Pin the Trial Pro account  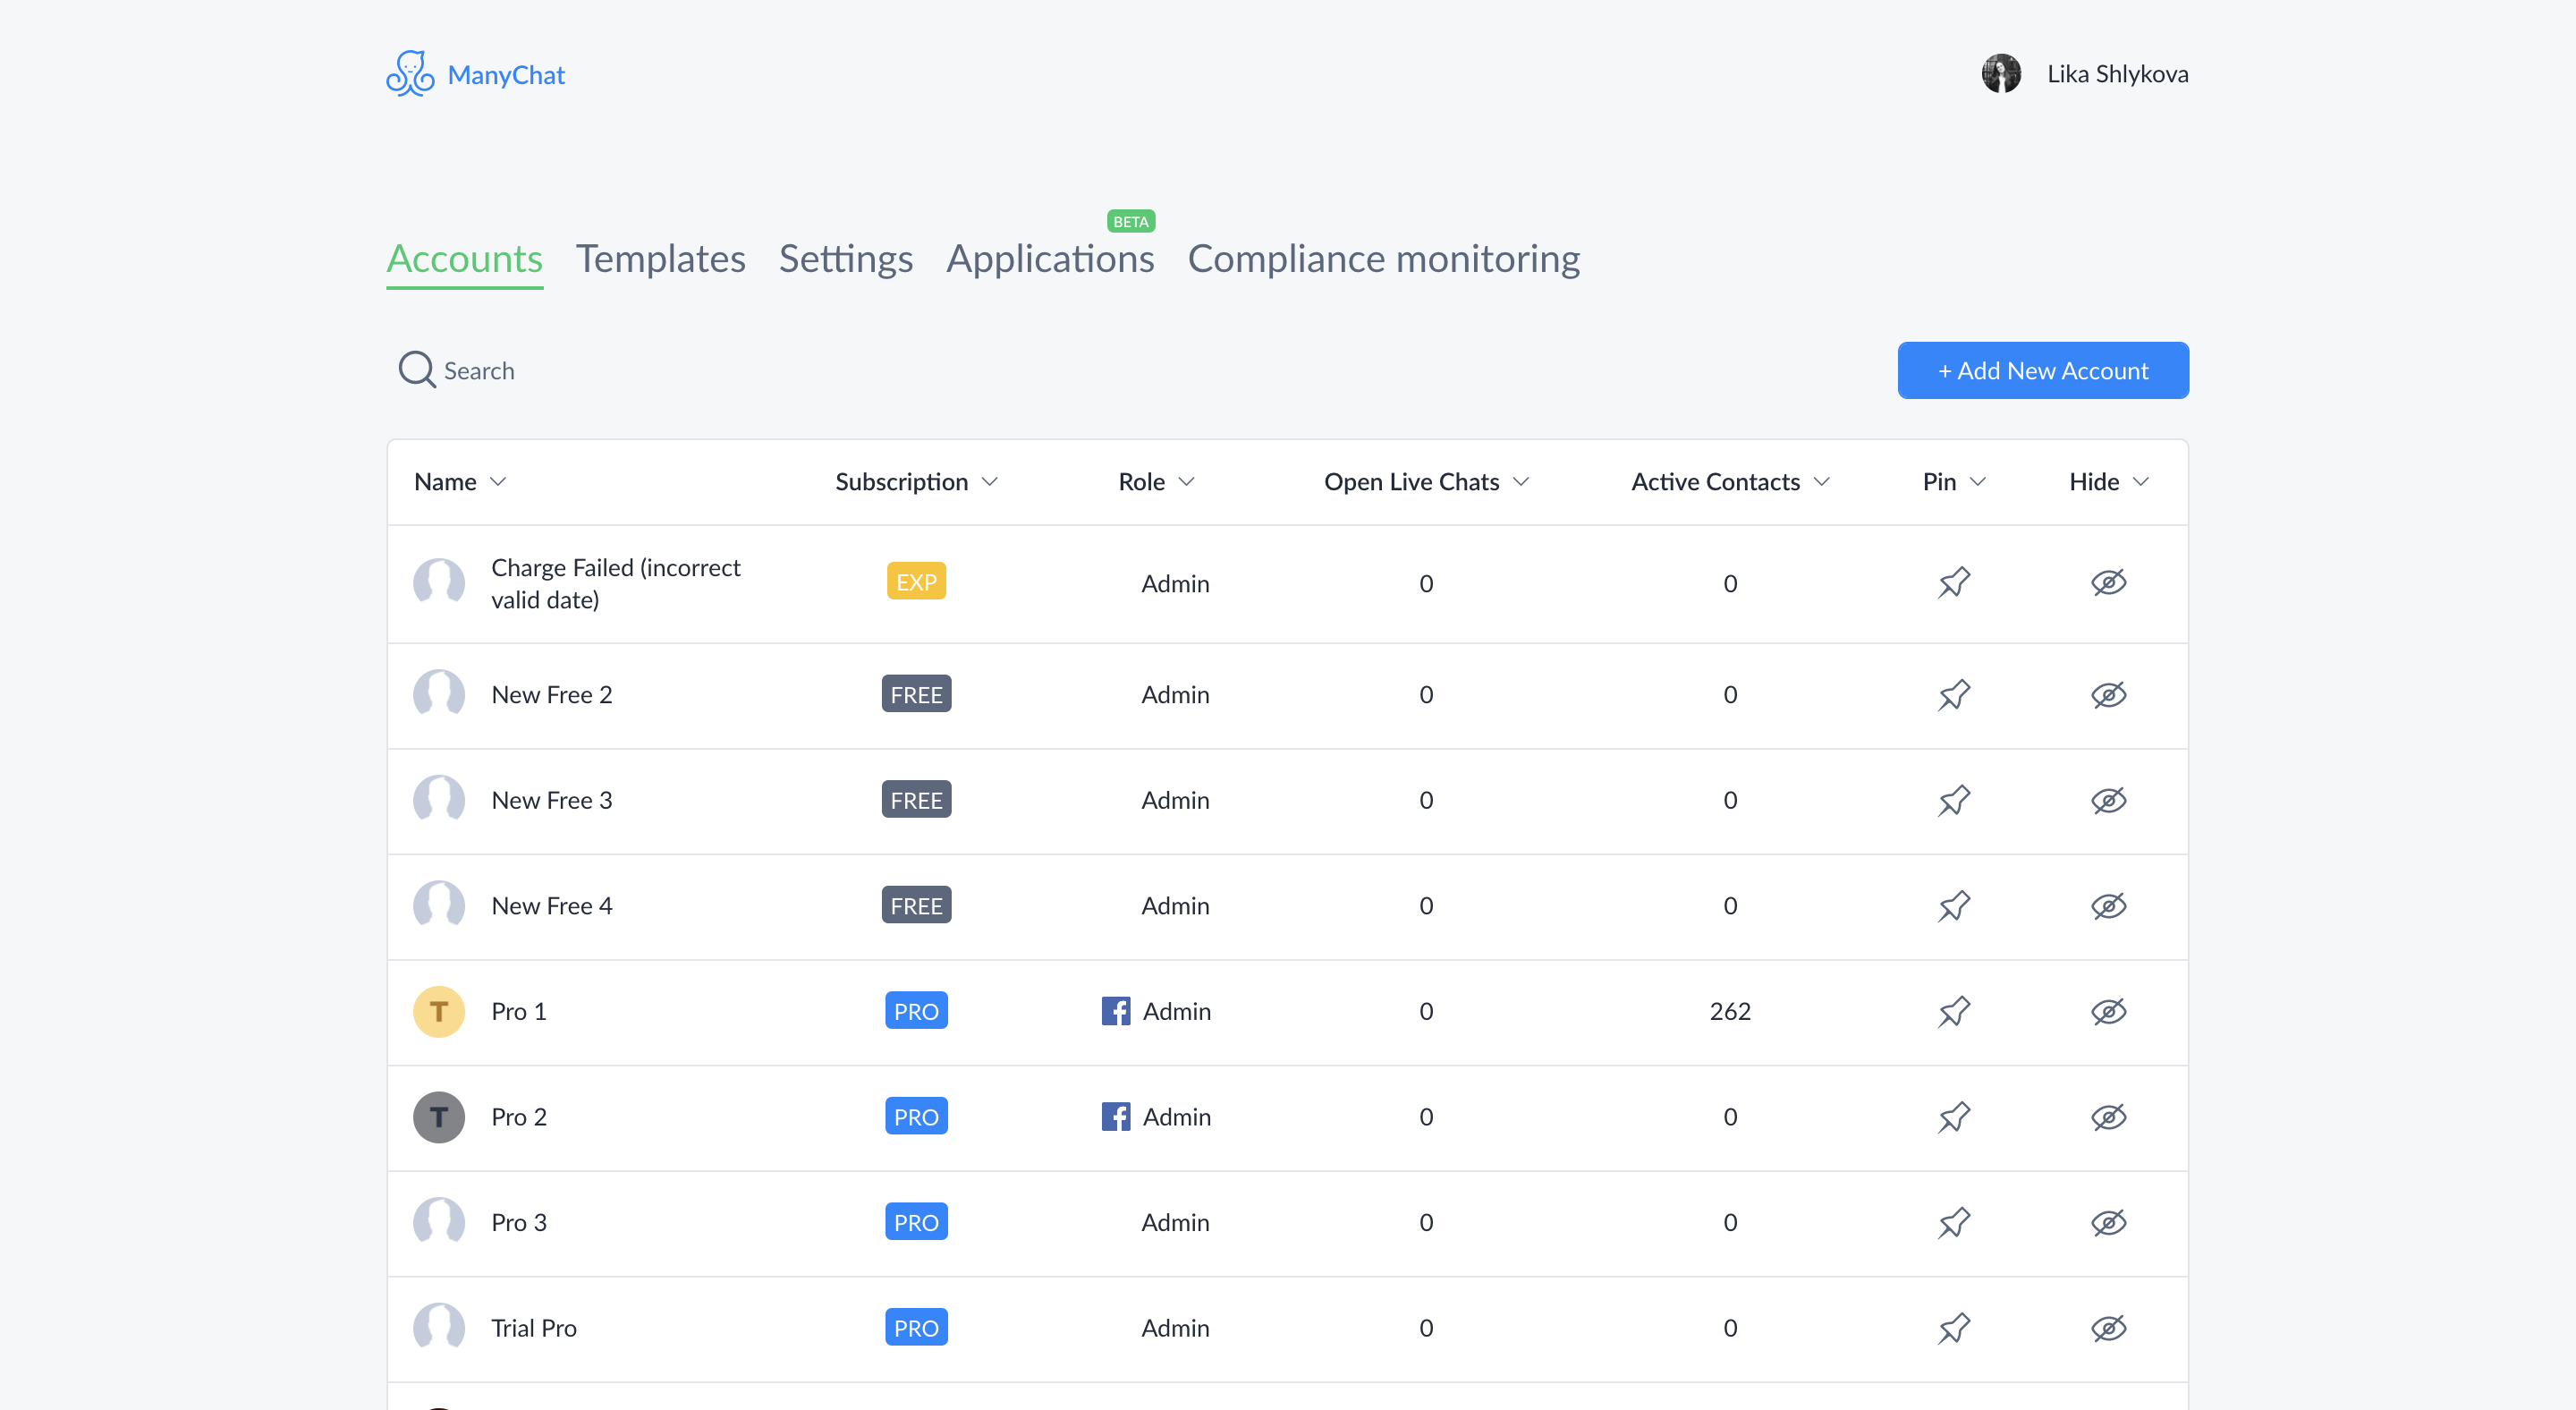click(x=1953, y=1328)
